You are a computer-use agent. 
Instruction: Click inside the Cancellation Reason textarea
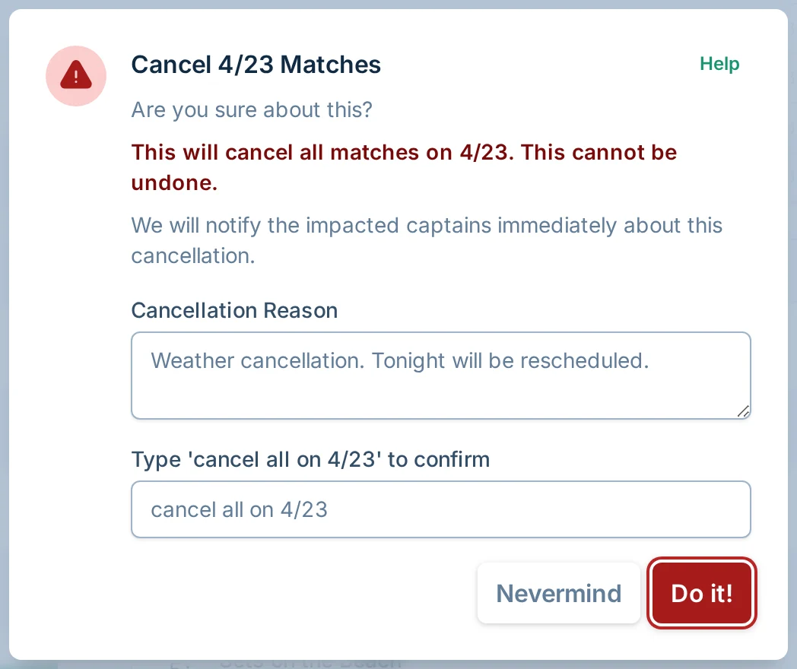[x=441, y=375]
